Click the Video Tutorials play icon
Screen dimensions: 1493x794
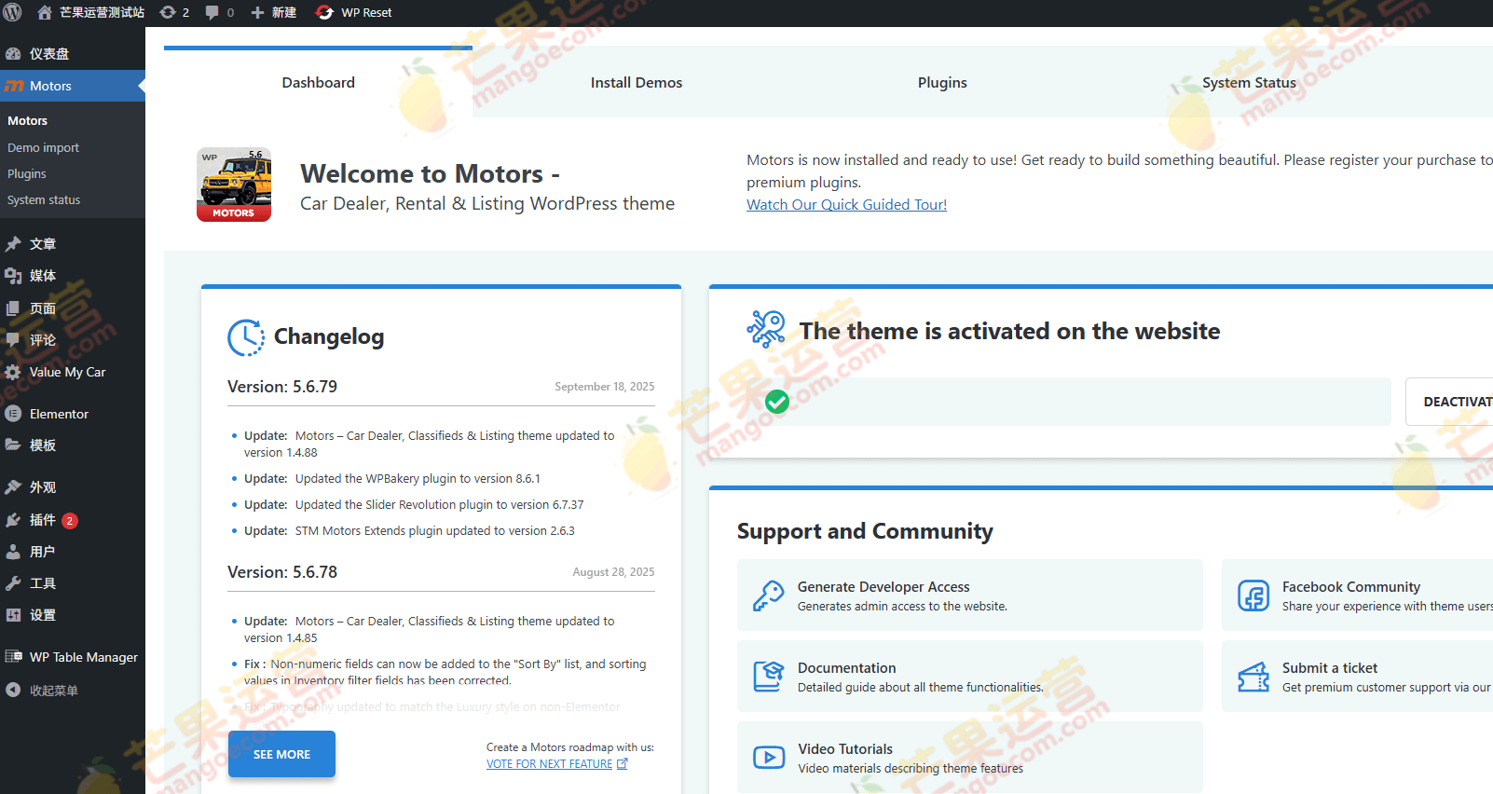[x=768, y=758]
